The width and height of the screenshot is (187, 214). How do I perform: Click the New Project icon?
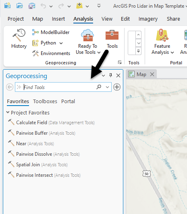pyautogui.click(x=8, y=6)
